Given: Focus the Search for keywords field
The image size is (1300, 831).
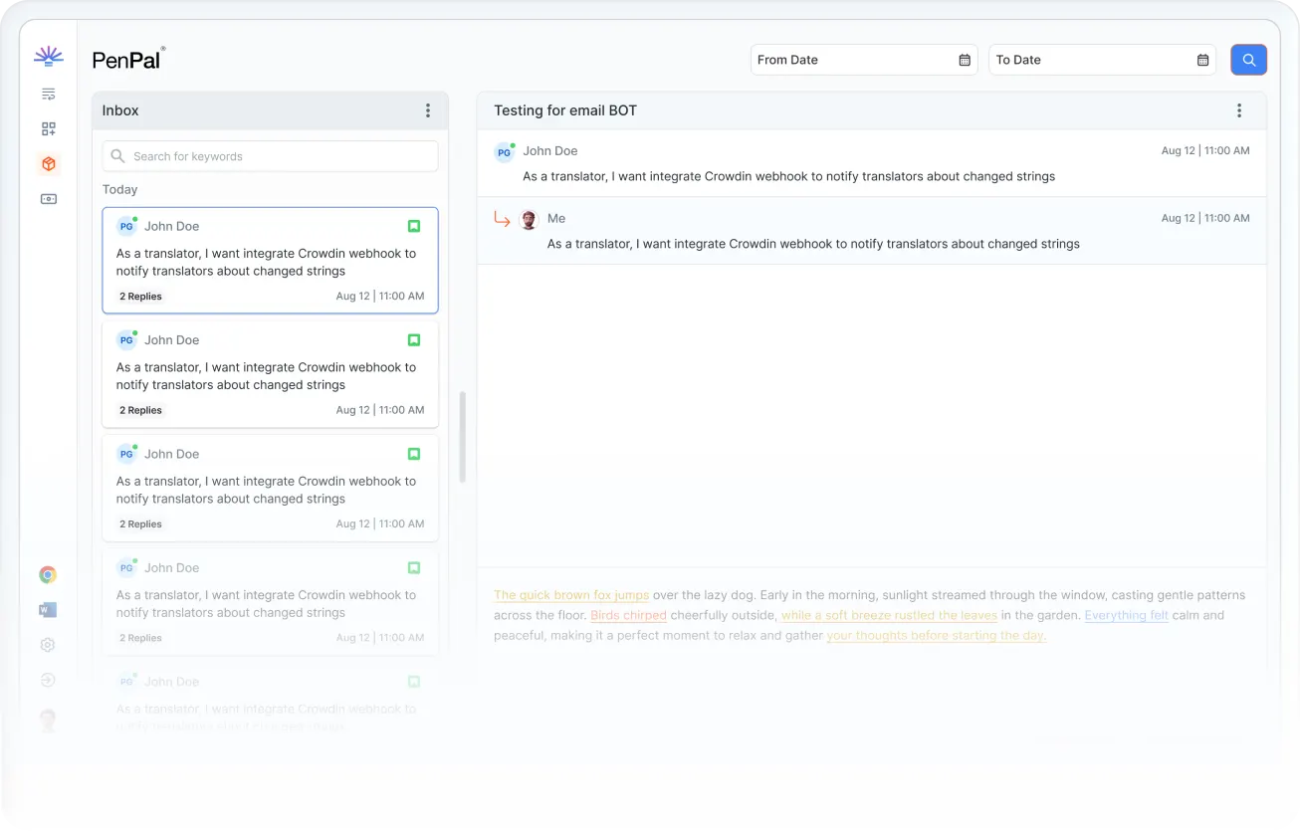Looking at the screenshot, I should pos(270,156).
